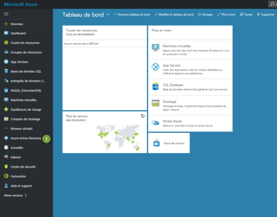Click the État du service title text
This screenshot has height=217, width=277.
tap(77, 116)
